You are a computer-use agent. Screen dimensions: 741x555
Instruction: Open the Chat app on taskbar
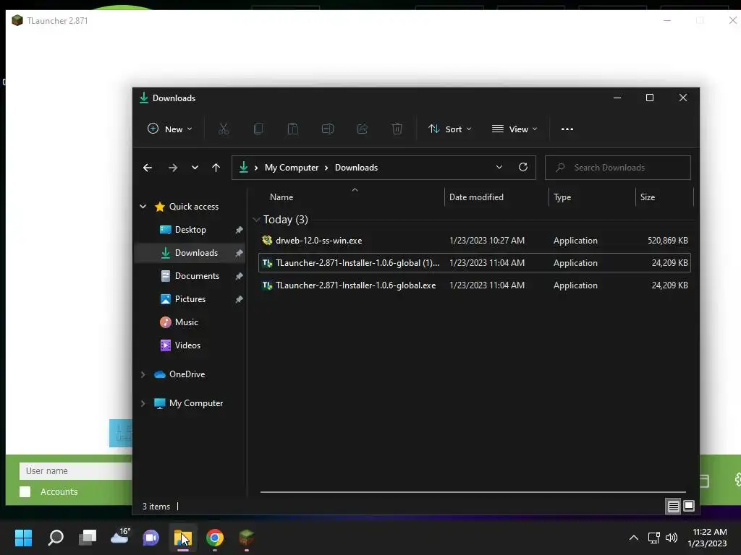pyautogui.click(x=151, y=538)
